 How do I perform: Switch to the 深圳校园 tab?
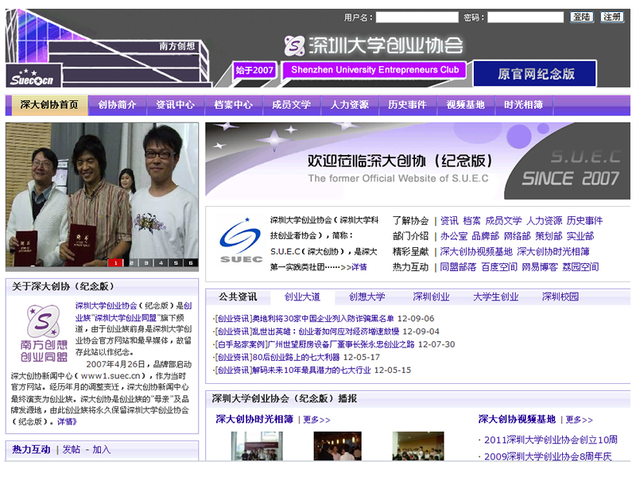click(560, 297)
